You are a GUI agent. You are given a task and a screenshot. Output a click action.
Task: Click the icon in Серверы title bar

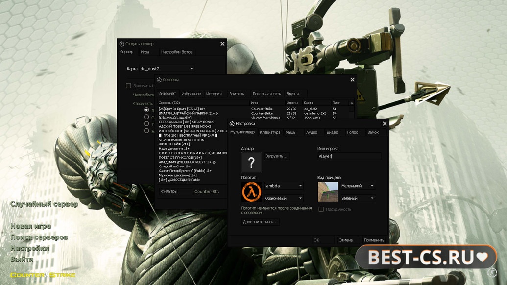(x=159, y=80)
